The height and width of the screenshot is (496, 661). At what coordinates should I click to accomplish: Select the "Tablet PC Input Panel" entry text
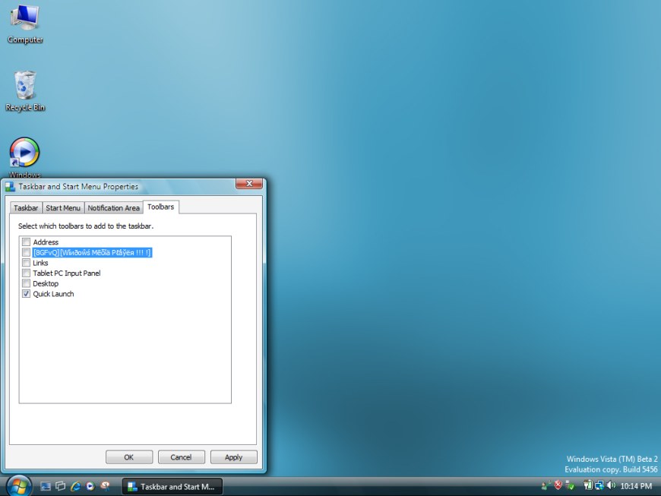click(67, 273)
